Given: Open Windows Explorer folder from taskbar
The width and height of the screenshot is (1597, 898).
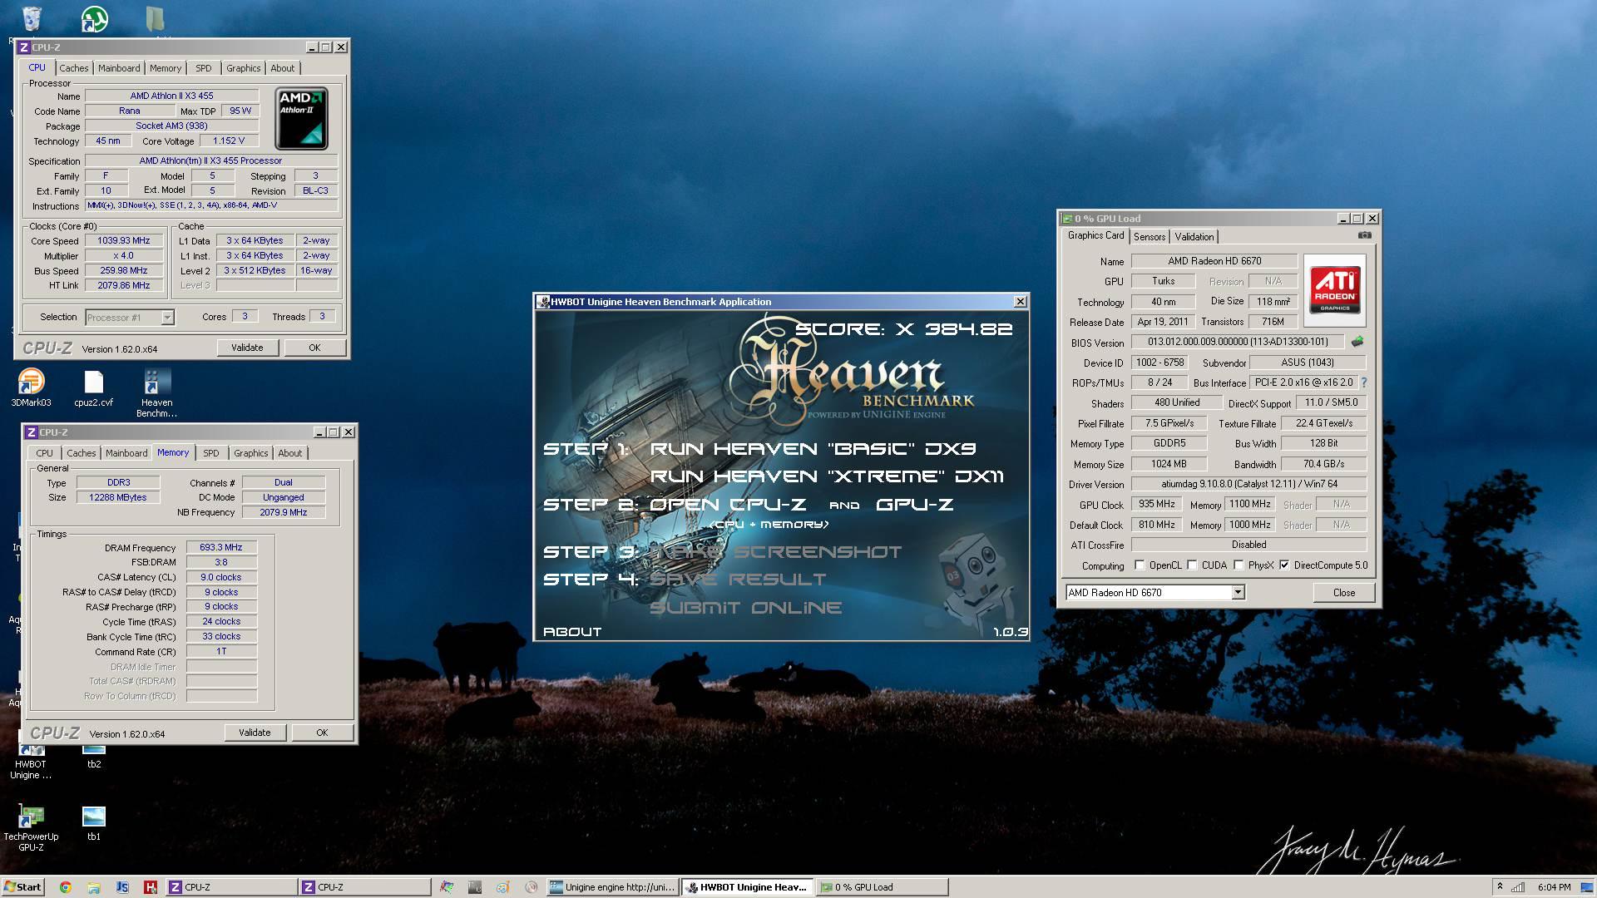Looking at the screenshot, I should (93, 887).
